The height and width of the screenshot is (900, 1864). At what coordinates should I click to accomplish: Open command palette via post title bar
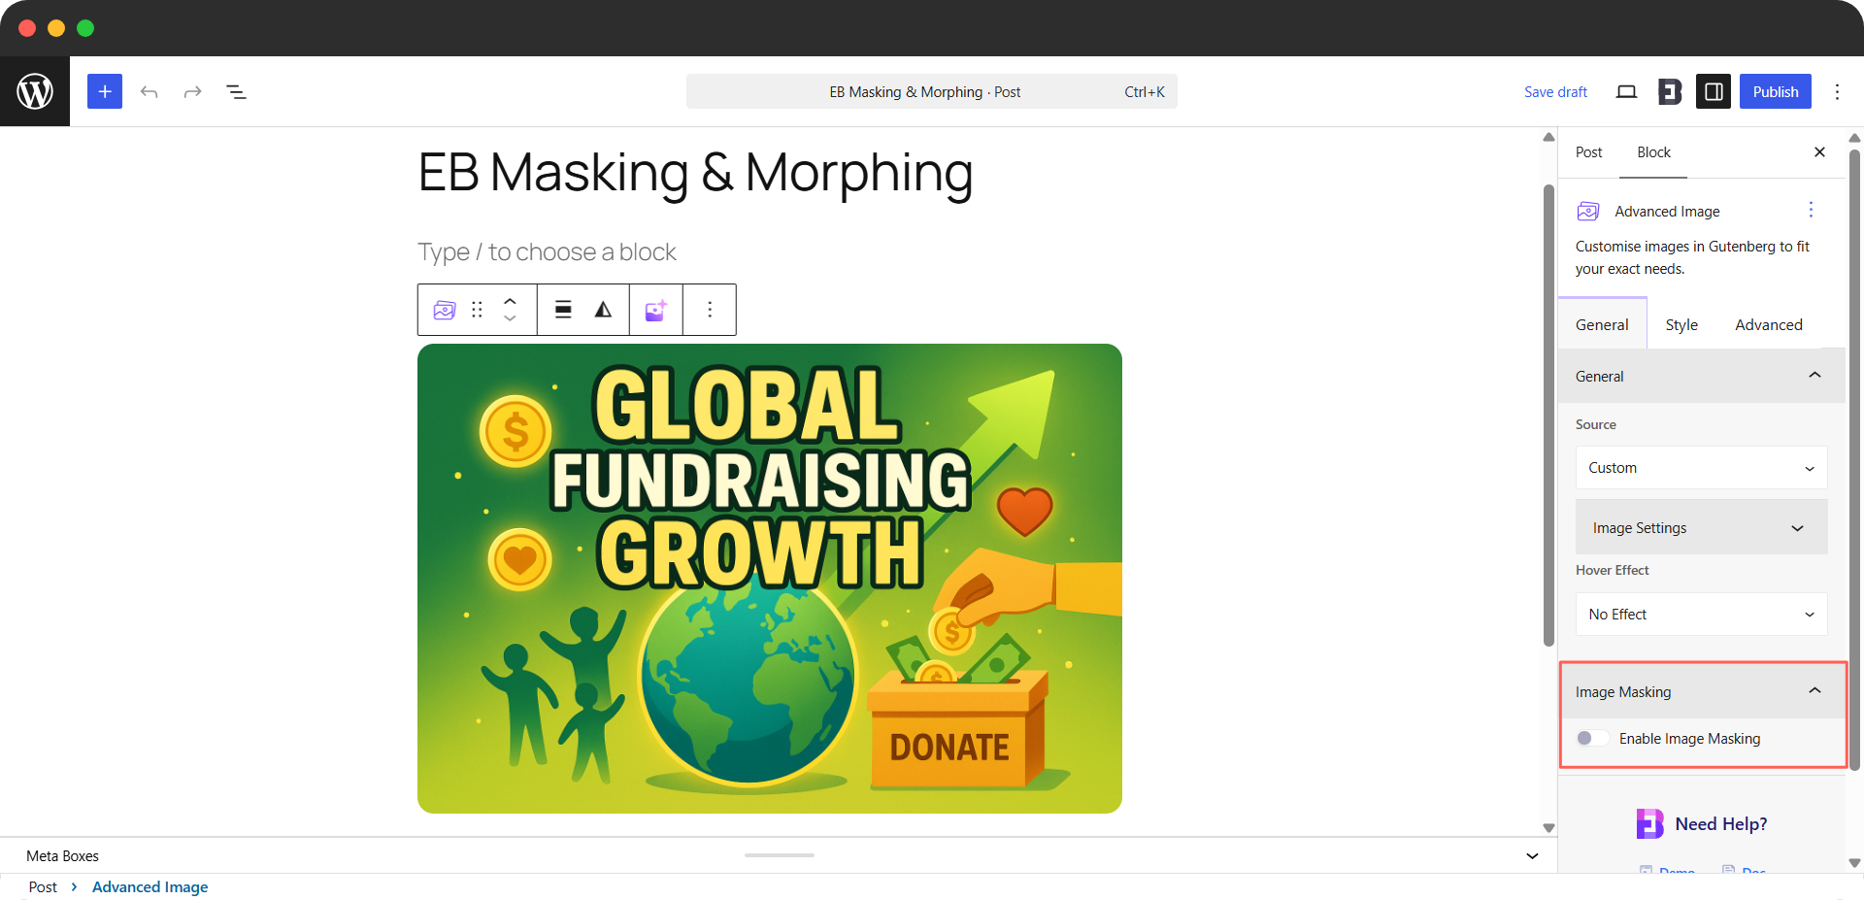click(931, 91)
